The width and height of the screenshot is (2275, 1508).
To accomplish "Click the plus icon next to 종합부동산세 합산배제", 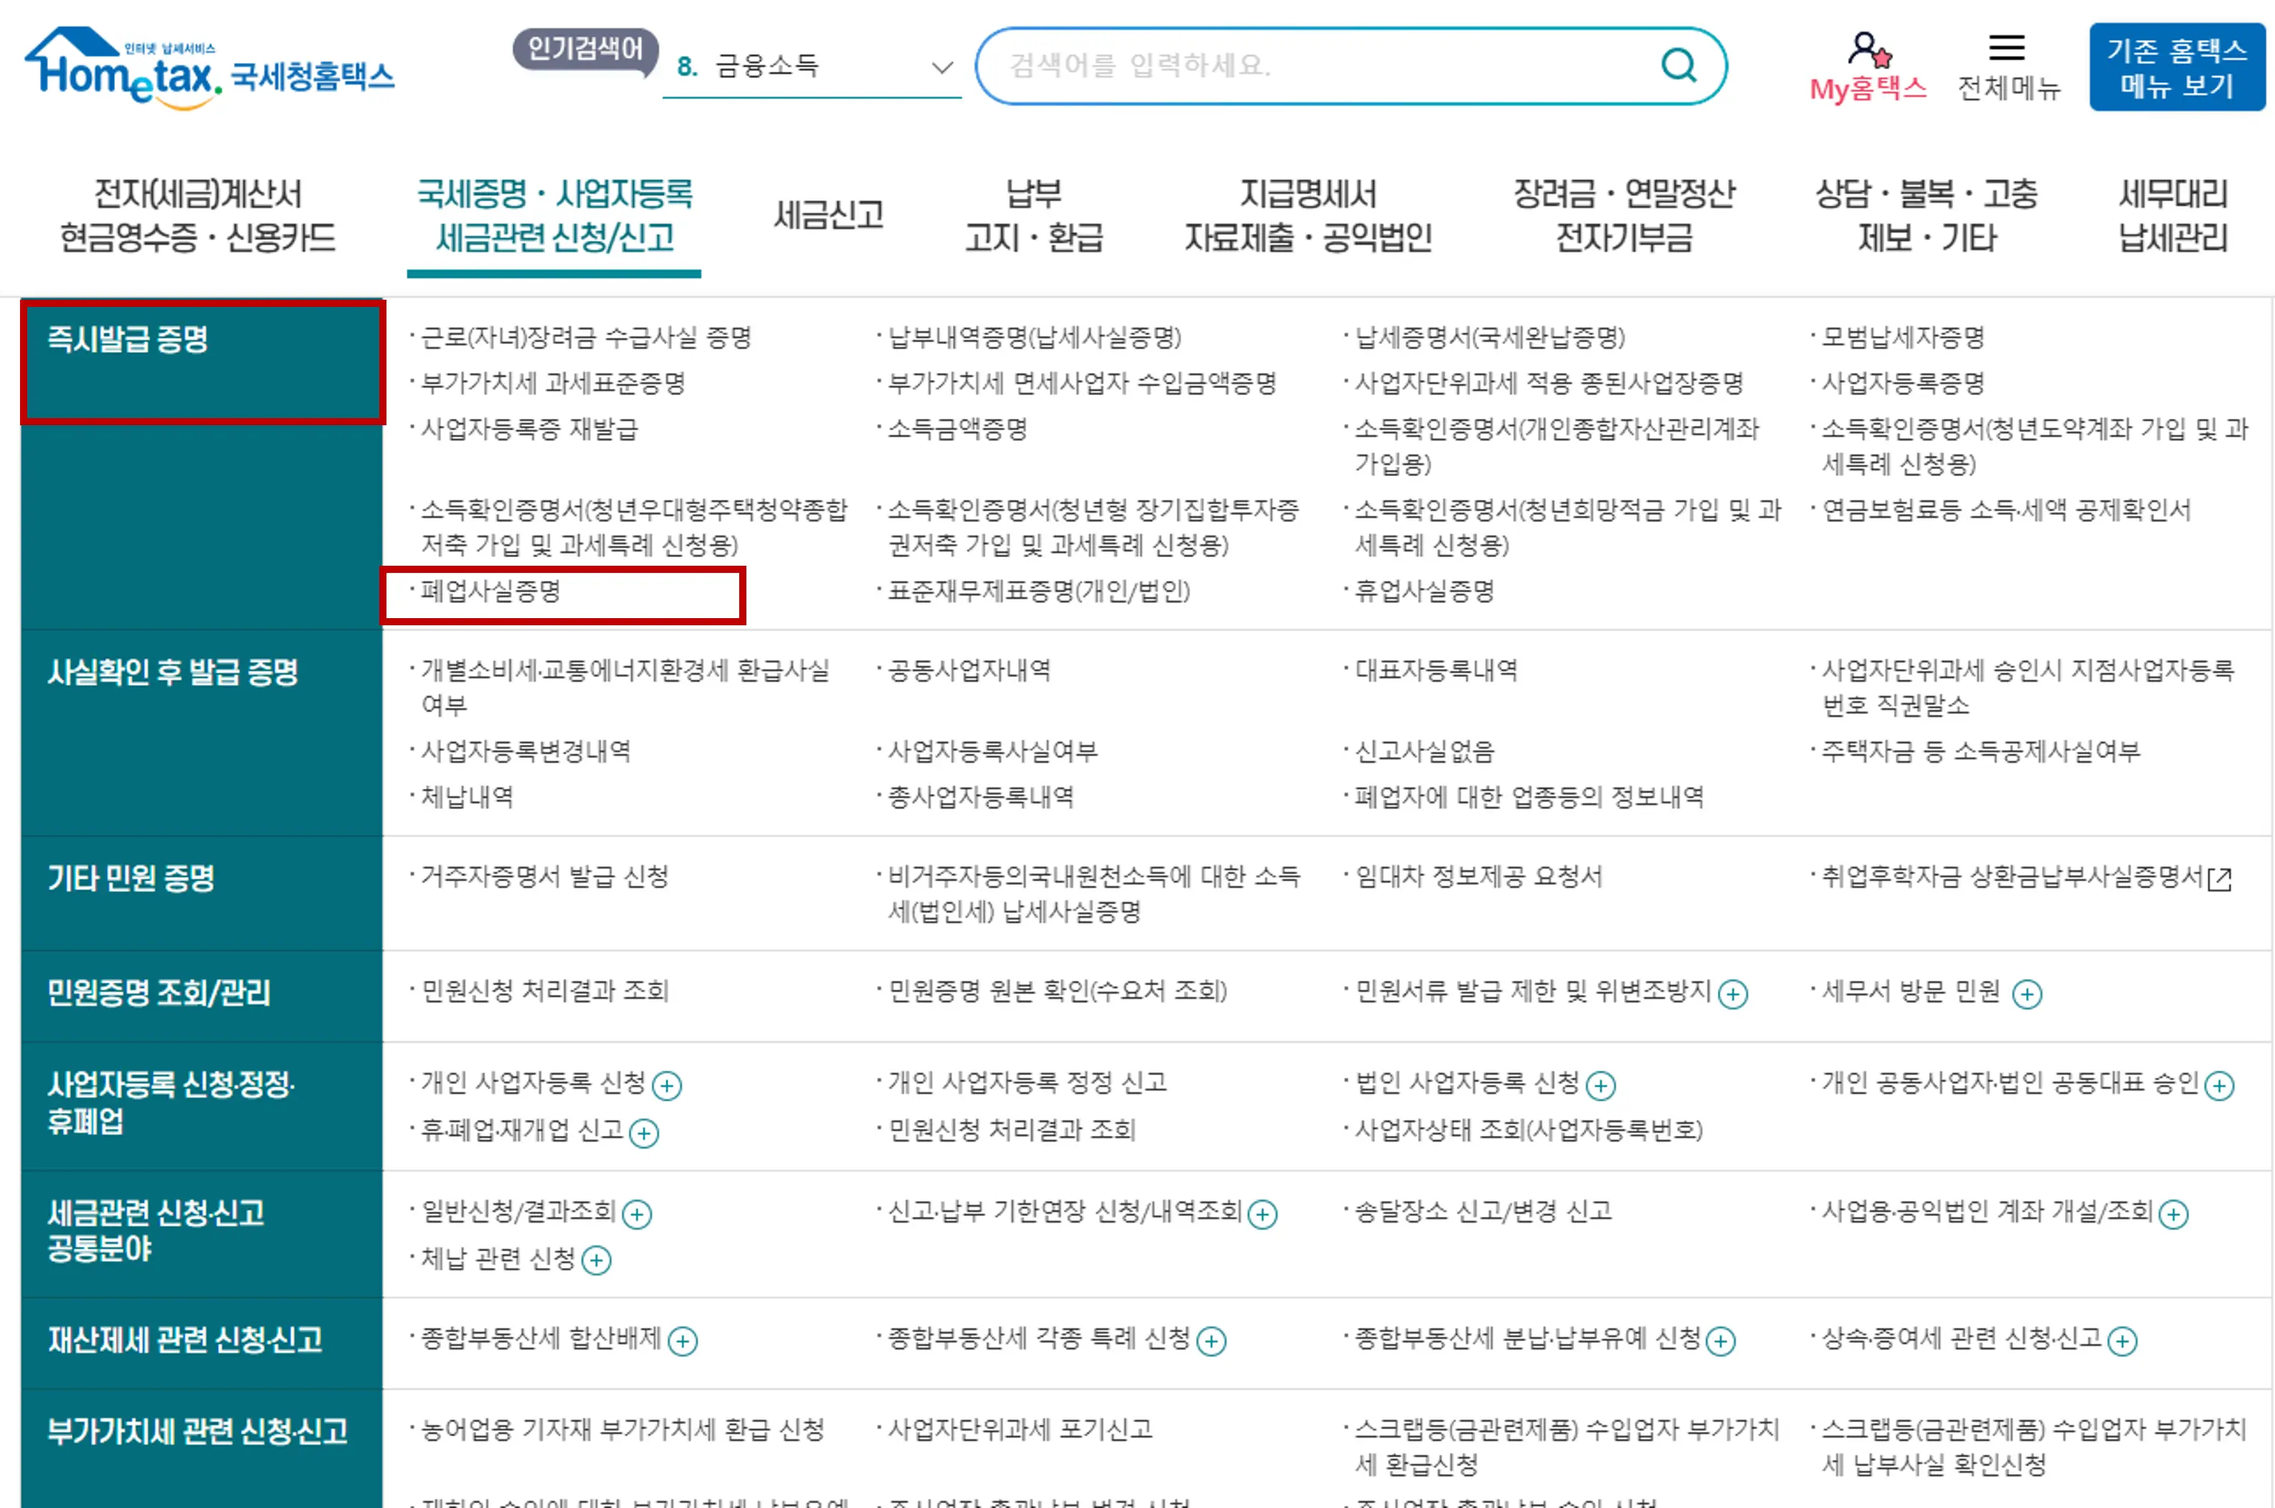I will point(683,1342).
